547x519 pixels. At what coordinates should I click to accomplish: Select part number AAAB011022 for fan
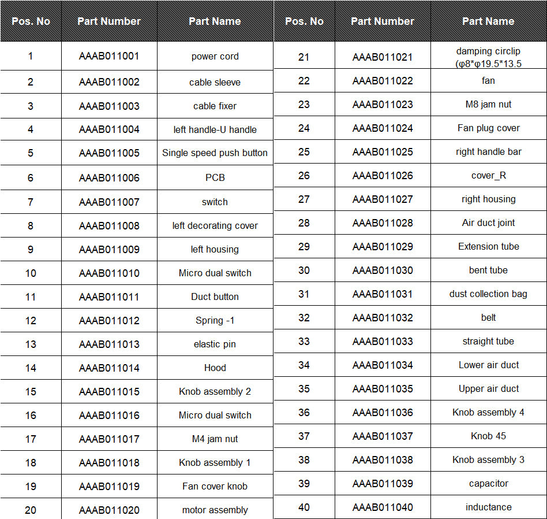[383, 81]
